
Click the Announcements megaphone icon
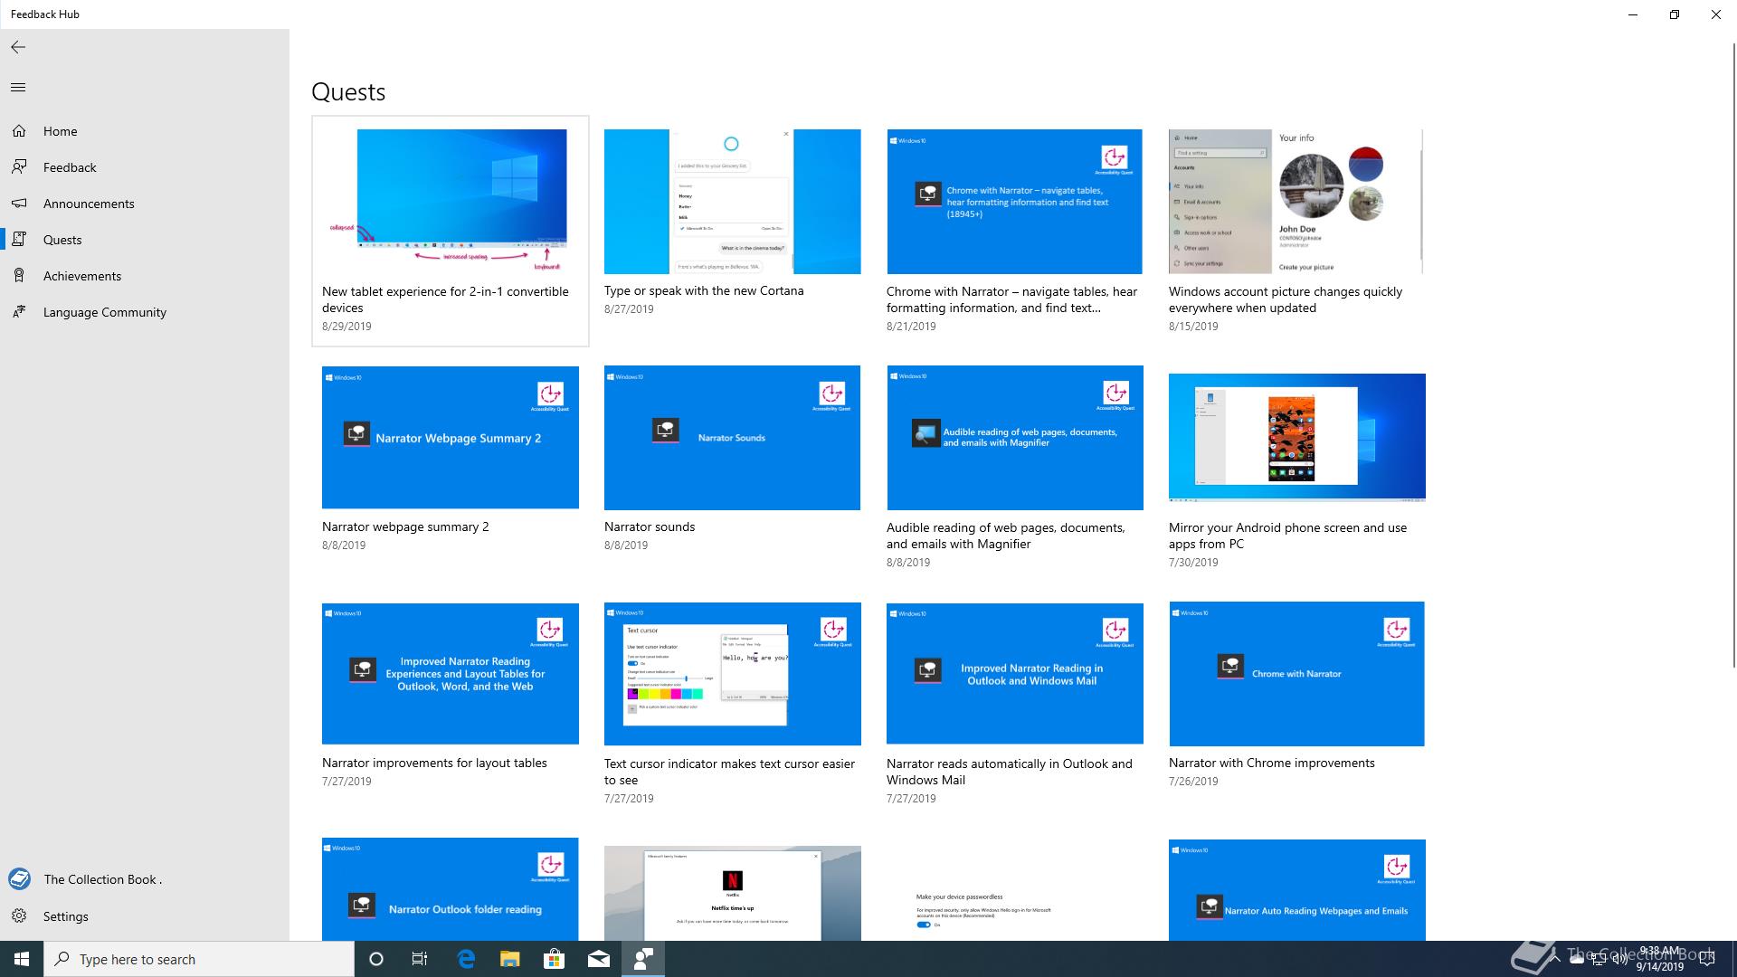pyautogui.click(x=19, y=204)
